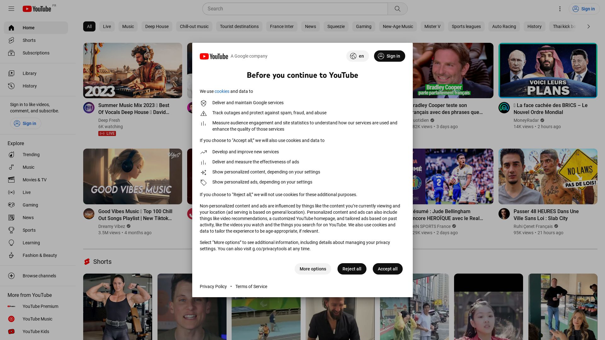The width and height of the screenshot is (605, 340).
Task: Open Learning lightbulb icon
Action: point(11,243)
